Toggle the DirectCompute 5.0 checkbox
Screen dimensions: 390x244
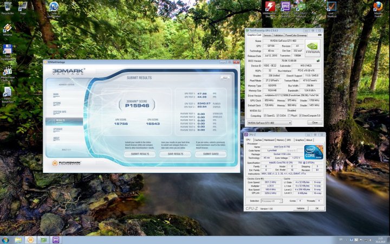pyautogui.click(x=301, y=116)
